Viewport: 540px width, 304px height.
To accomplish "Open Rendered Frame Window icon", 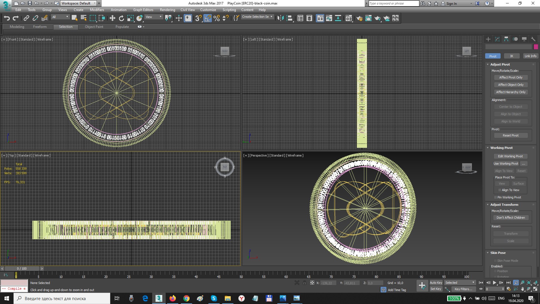I will click(x=368, y=18).
